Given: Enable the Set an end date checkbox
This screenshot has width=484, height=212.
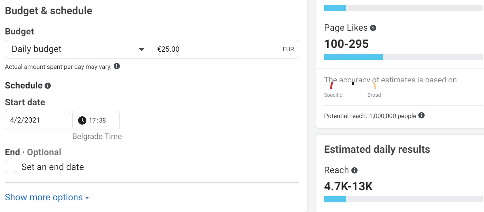Looking at the screenshot, I should click(x=11, y=167).
